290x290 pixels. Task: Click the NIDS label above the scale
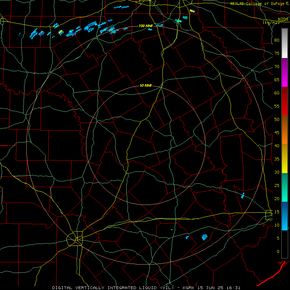point(283,19)
